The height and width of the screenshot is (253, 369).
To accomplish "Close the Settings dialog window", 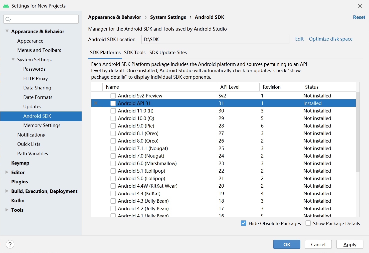I will (360, 6).
